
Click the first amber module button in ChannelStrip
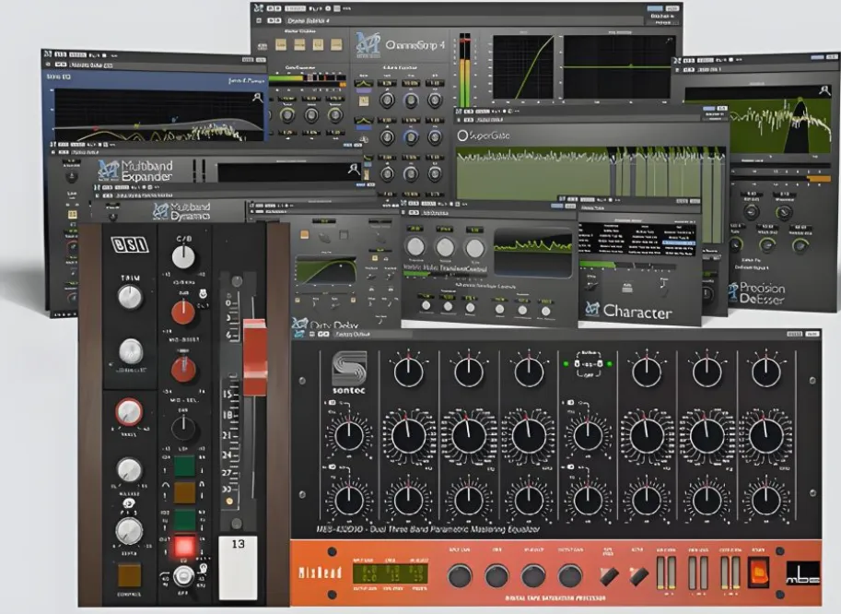(x=281, y=44)
